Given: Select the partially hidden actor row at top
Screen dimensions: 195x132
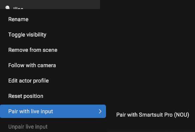Looking at the screenshot, I should [x=50, y=4].
